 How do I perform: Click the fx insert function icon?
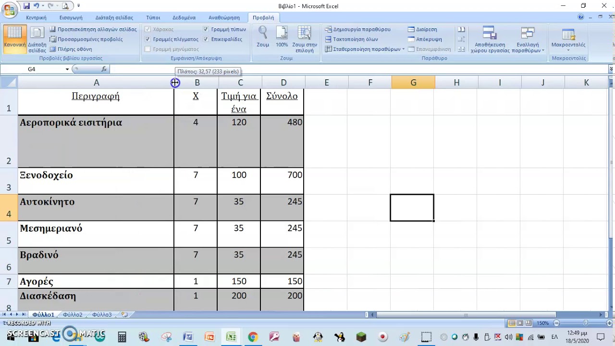(104, 69)
